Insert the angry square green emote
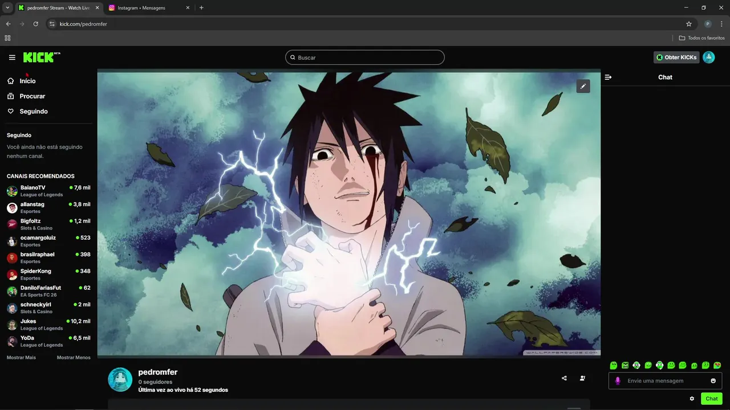The image size is (730, 410). pos(625,365)
